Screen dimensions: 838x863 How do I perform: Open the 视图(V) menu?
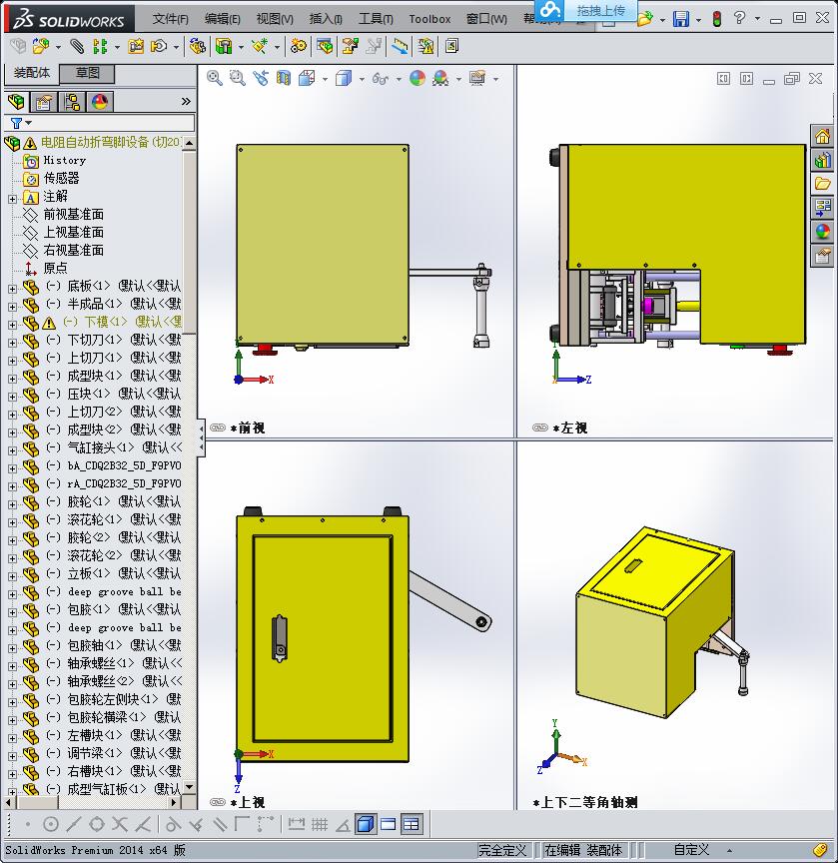275,19
